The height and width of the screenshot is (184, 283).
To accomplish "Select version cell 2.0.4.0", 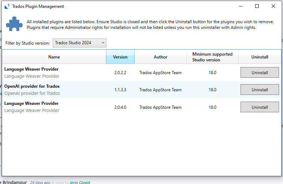I will (x=120, y=107).
